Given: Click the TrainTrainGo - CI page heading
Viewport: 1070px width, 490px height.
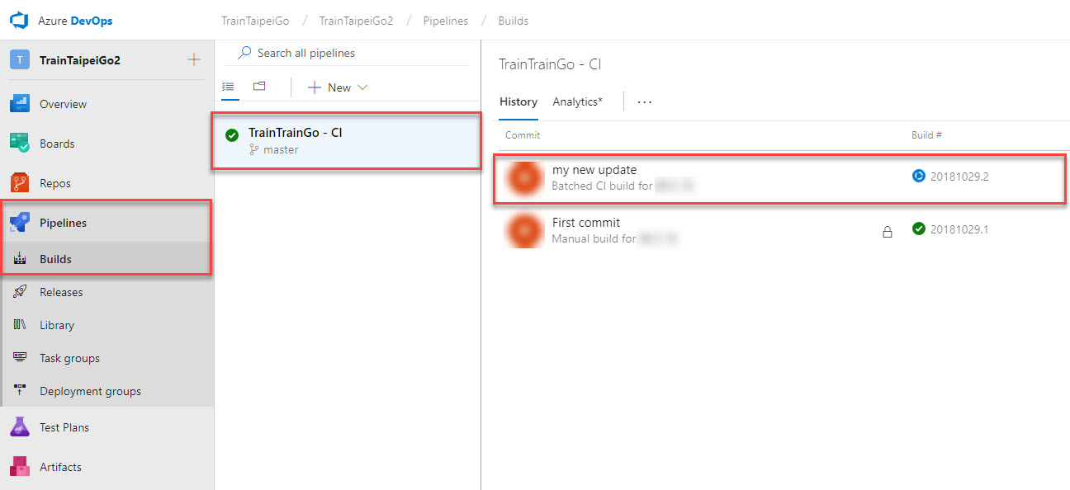Looking at the screenshot, I should (x=551, y=64).
